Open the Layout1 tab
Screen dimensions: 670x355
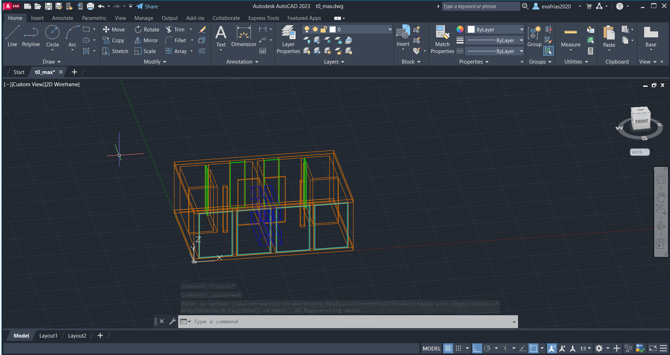[48, 336]
